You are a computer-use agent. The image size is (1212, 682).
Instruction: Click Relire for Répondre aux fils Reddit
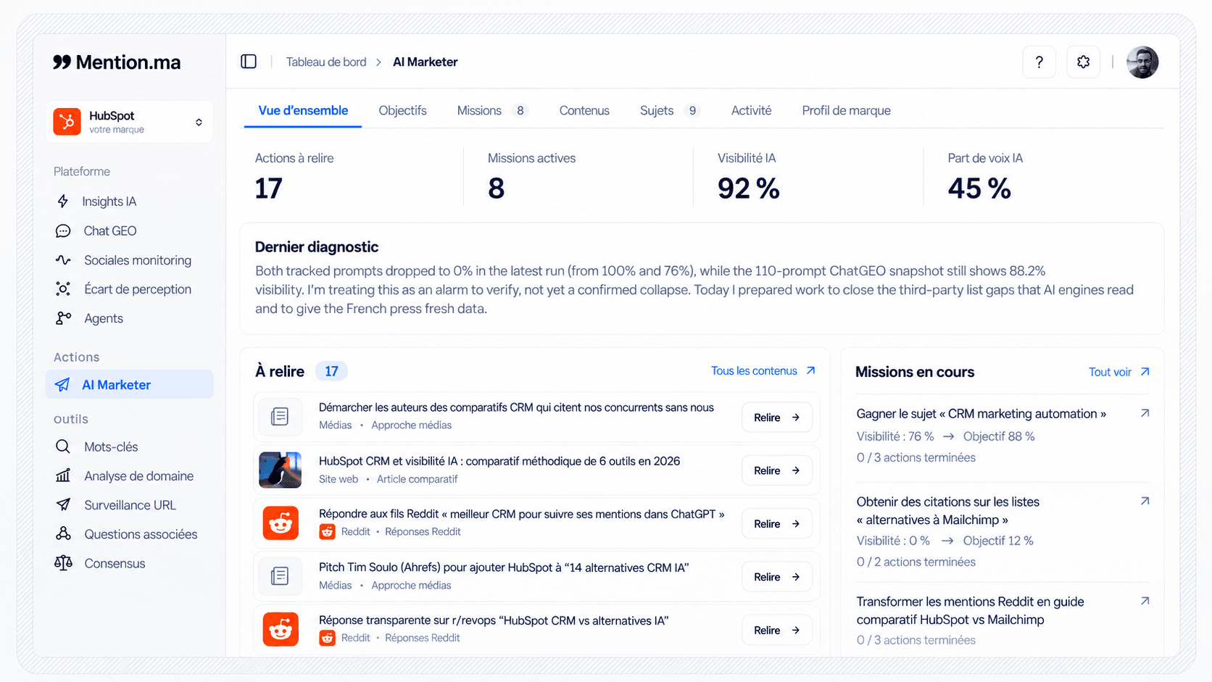coord(776,524)
